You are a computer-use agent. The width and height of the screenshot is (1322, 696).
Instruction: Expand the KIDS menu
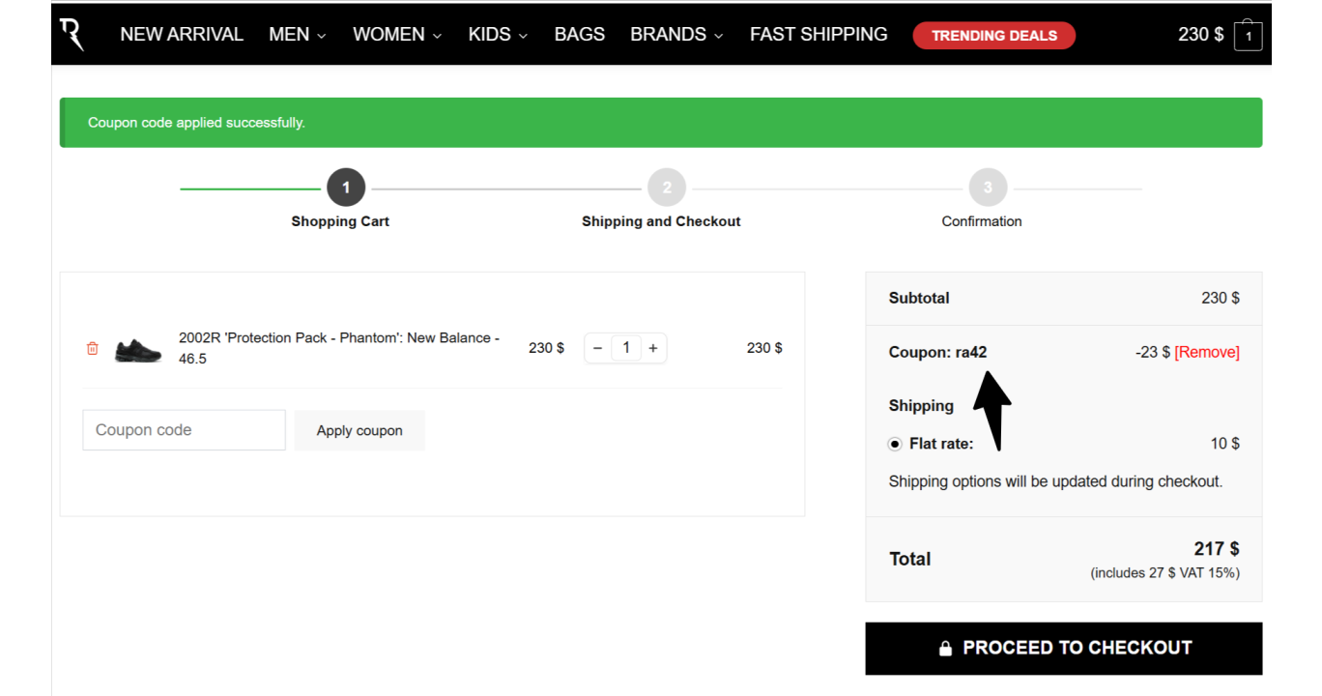coord(498,35)
